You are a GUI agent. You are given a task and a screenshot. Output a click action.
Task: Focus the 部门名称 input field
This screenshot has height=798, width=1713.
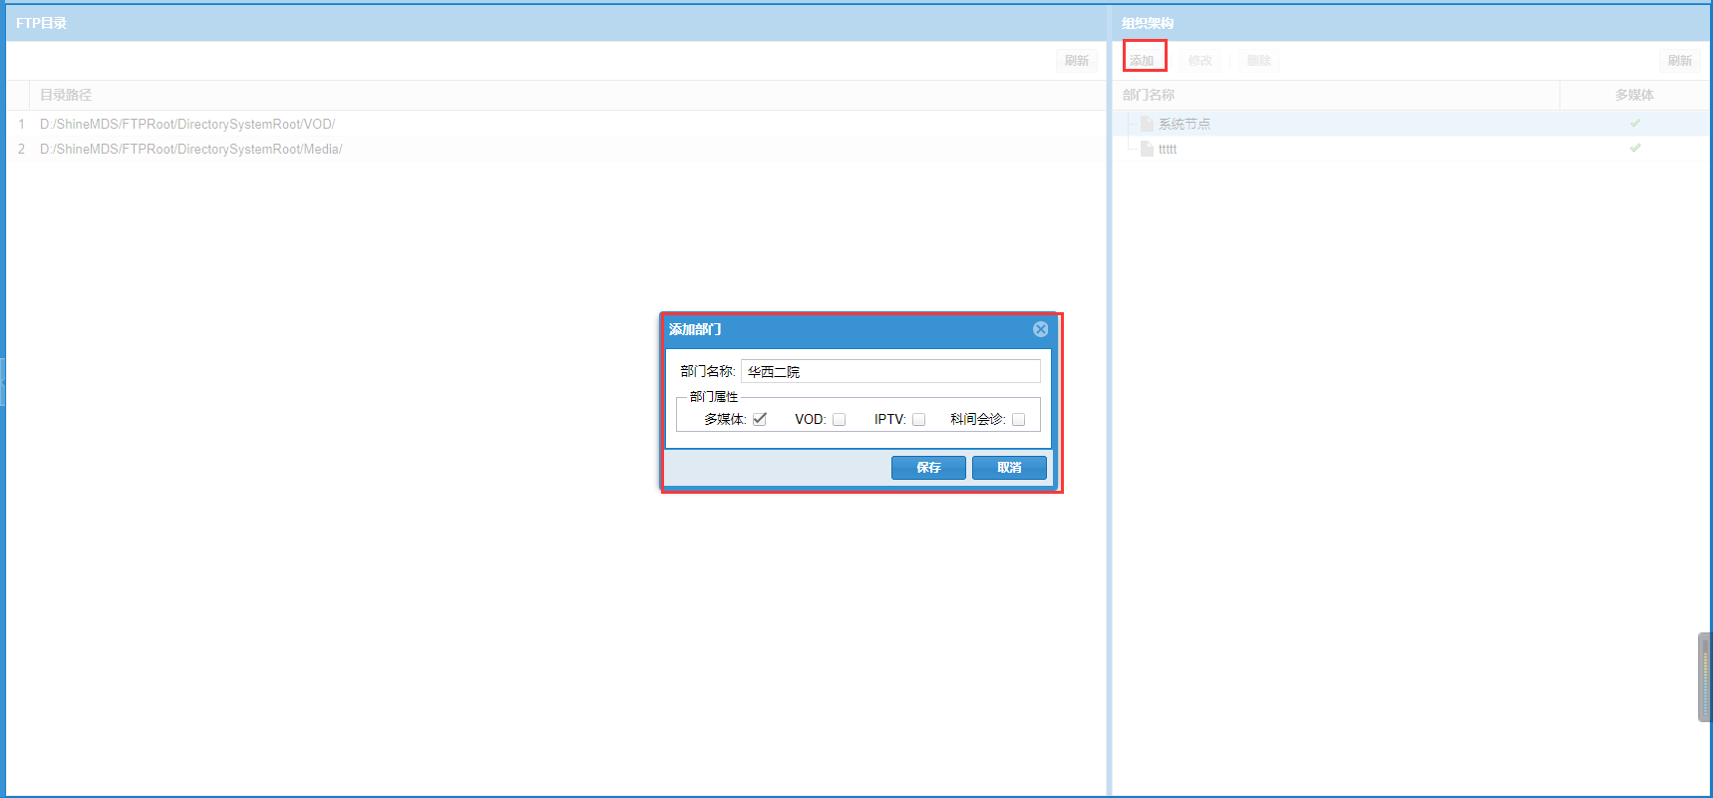pyautogui.click(x=890, y=371)
